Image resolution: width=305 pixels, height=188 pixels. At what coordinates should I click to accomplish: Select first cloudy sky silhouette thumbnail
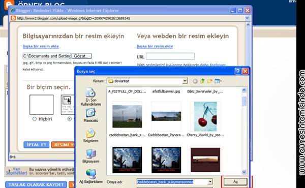click(x=127, y=160)
